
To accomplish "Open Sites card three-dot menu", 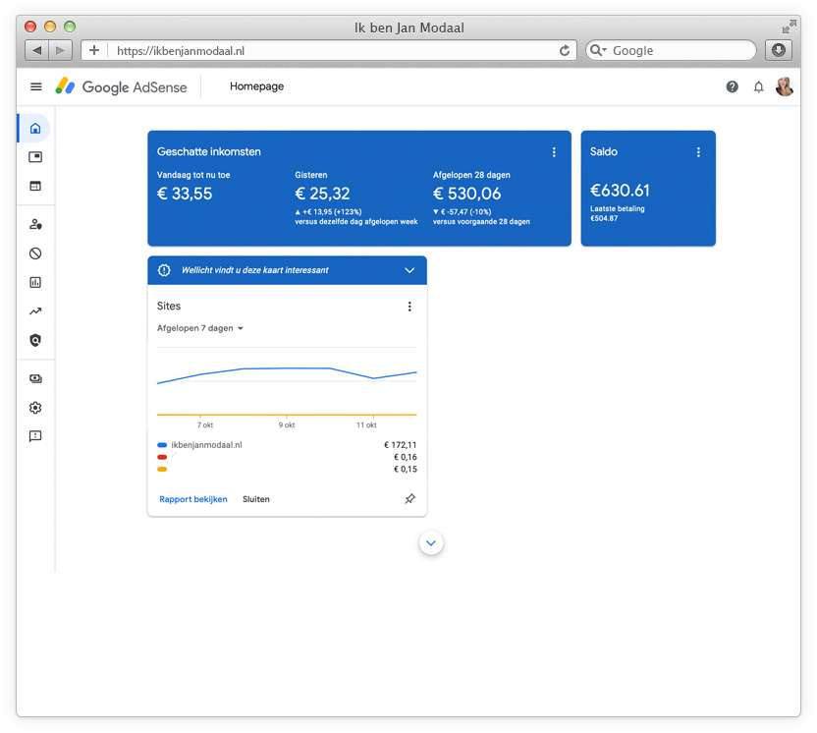I will [409, 307].
